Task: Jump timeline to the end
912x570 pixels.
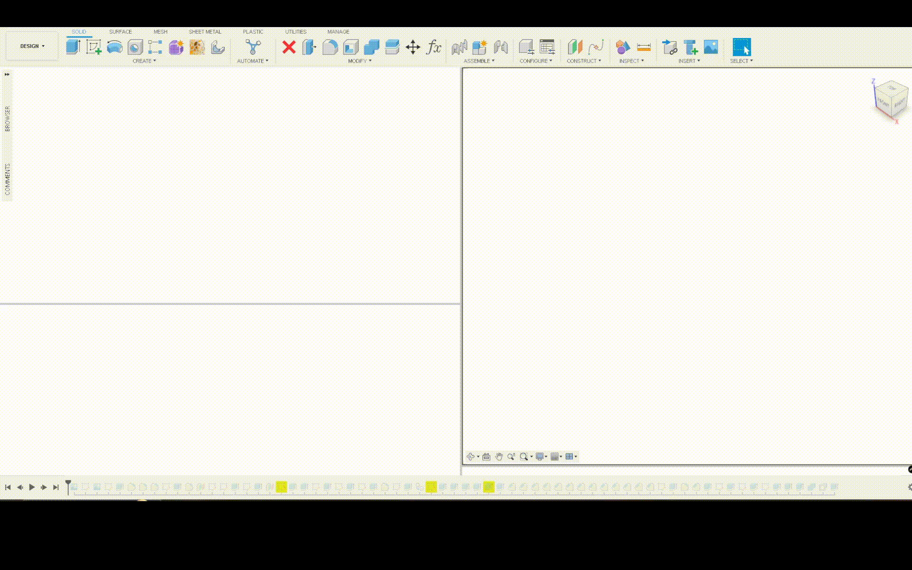Action: tap(56, 487)
